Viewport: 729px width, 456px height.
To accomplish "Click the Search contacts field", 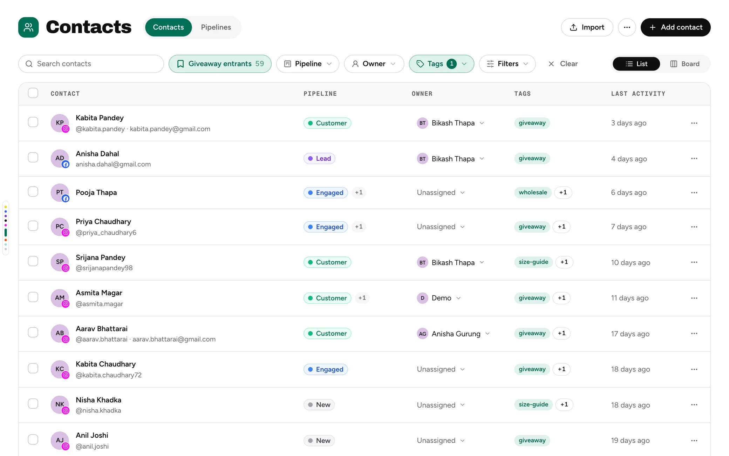I will pos(91,64).
